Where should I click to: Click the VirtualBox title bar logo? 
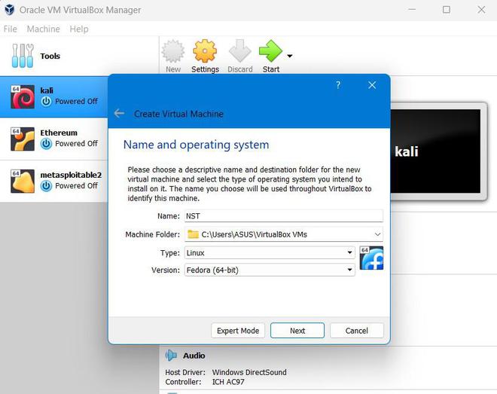pyautogui.click(x=10, y=10)
